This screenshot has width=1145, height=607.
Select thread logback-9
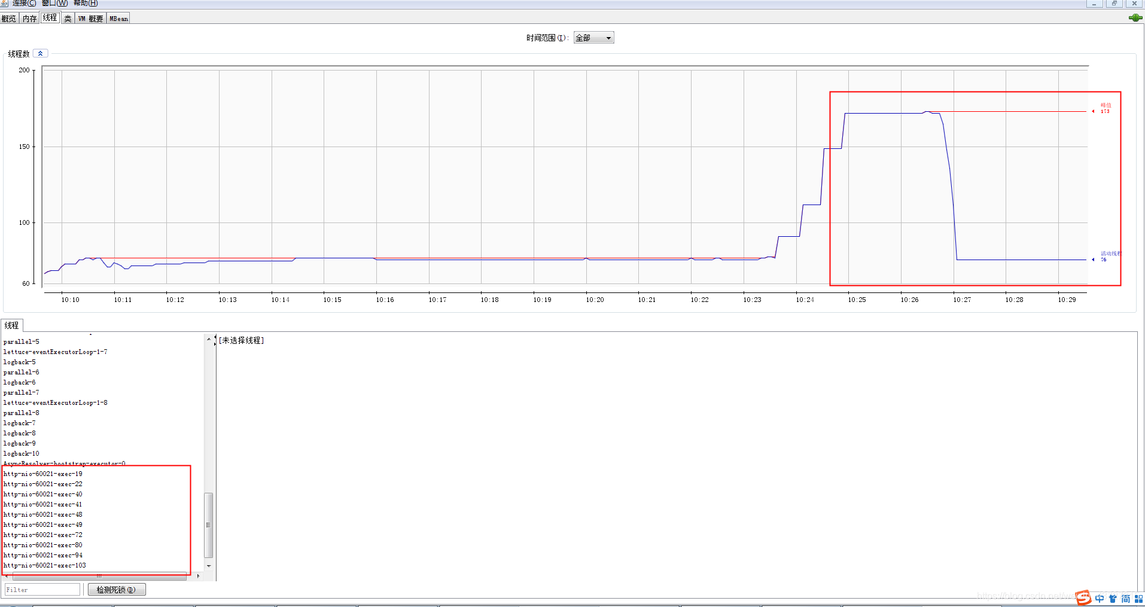tap(20, 444)
